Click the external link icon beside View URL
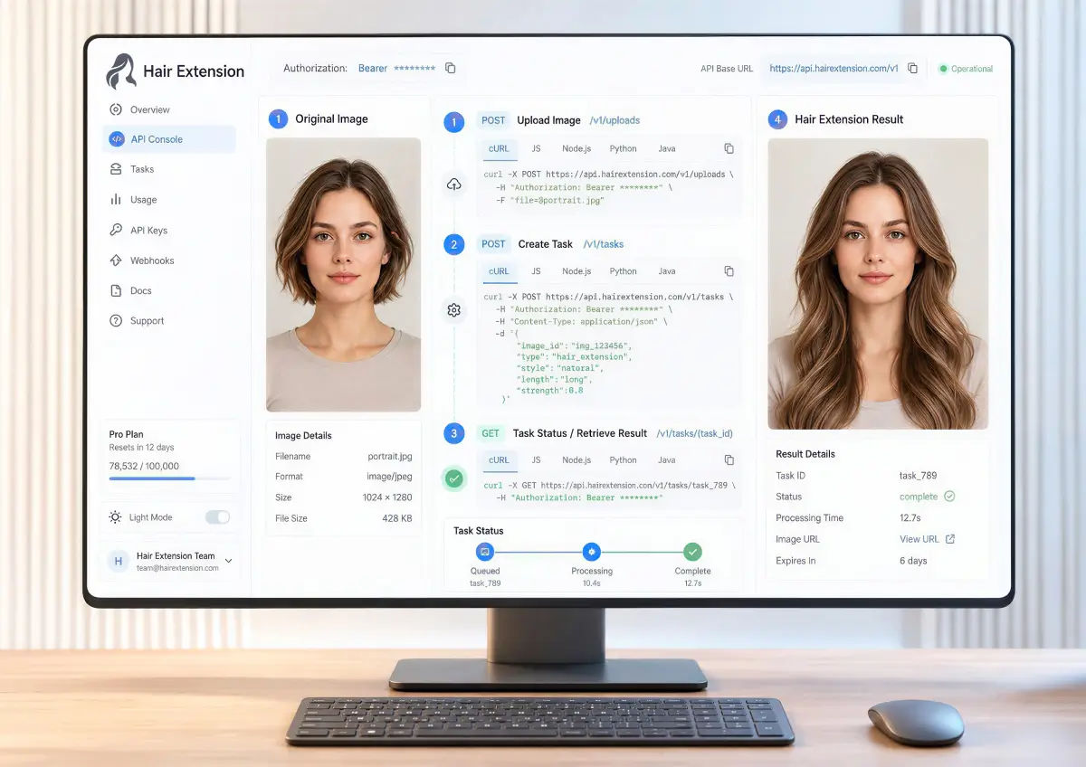The height and width of the screenshot is (767, 1086). point(950,539)
